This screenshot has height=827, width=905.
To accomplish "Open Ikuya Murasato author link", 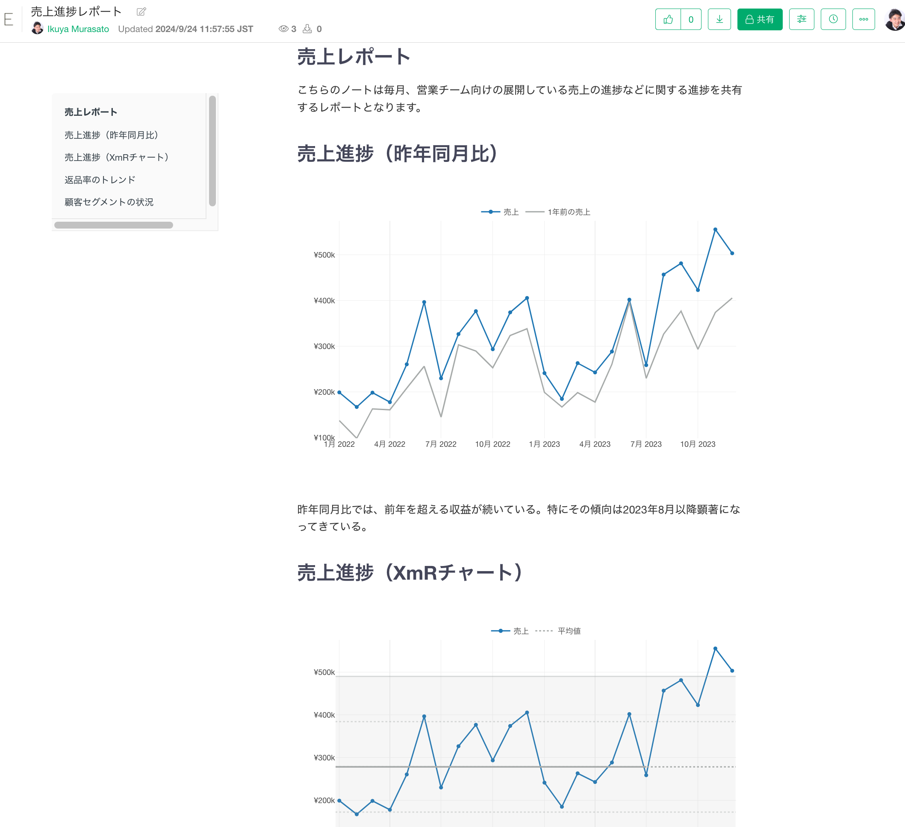I will (x=78, y=29).
